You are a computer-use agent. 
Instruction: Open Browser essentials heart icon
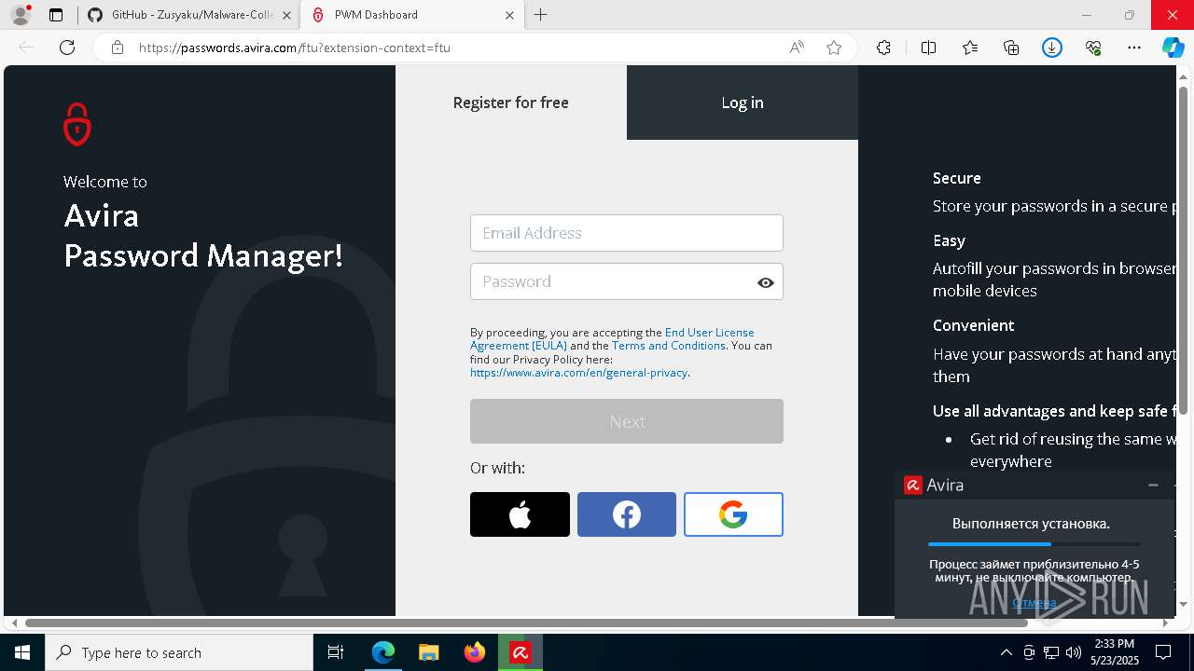click(x=1093, y=48)
